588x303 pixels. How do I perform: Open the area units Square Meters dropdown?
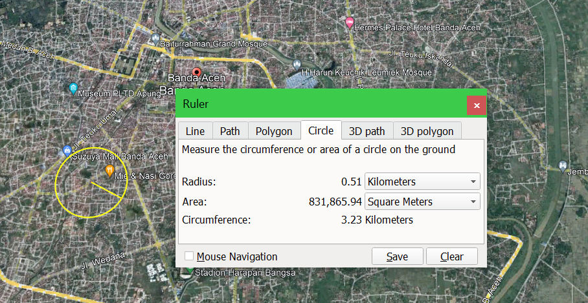click(x=422, y=202)
